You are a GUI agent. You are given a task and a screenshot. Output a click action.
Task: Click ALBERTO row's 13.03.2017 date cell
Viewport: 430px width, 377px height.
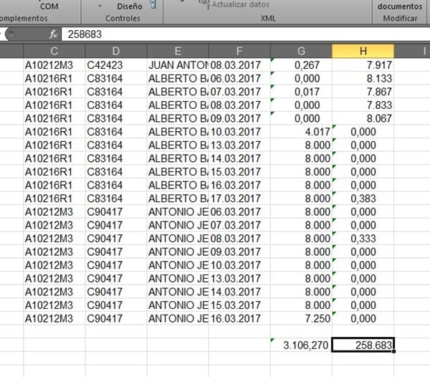pos(239,145)
